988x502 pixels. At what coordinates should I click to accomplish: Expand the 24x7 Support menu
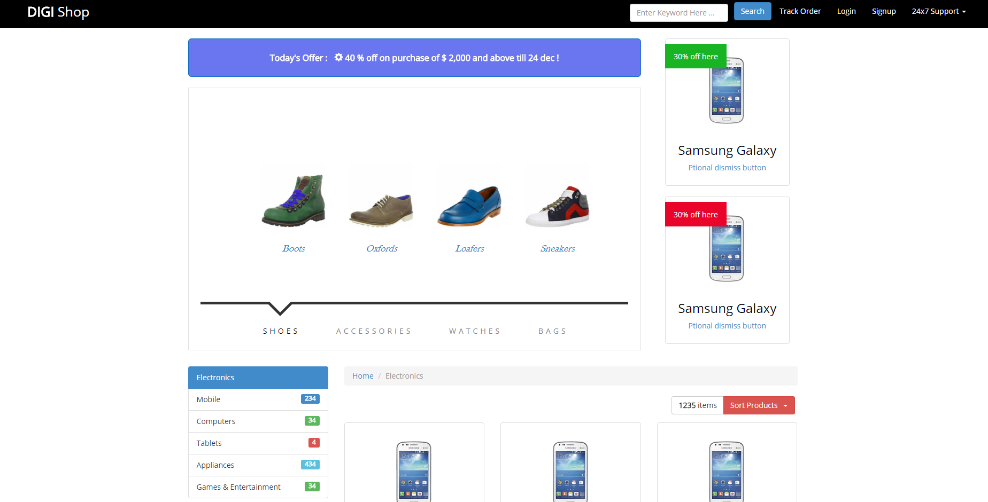(x=938, y=11)
